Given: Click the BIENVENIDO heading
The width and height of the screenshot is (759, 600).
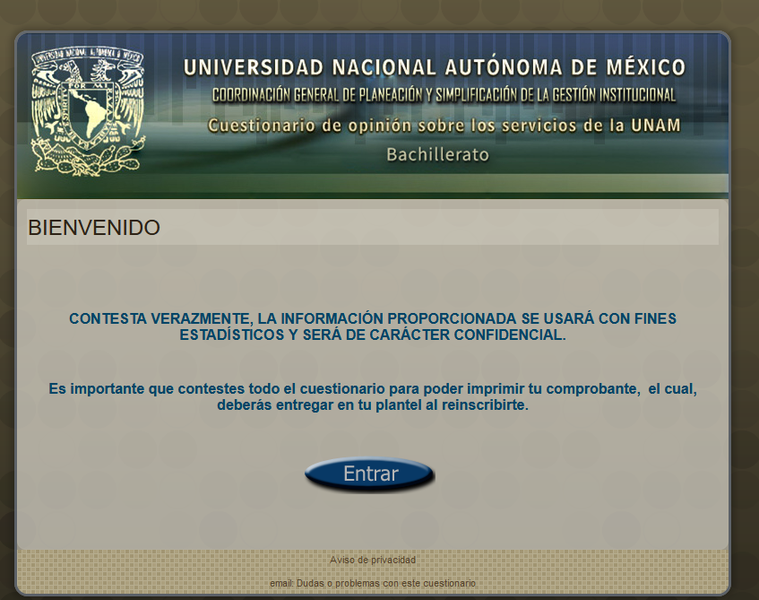Looking at the screenshot, I should (x=94, y=228).
